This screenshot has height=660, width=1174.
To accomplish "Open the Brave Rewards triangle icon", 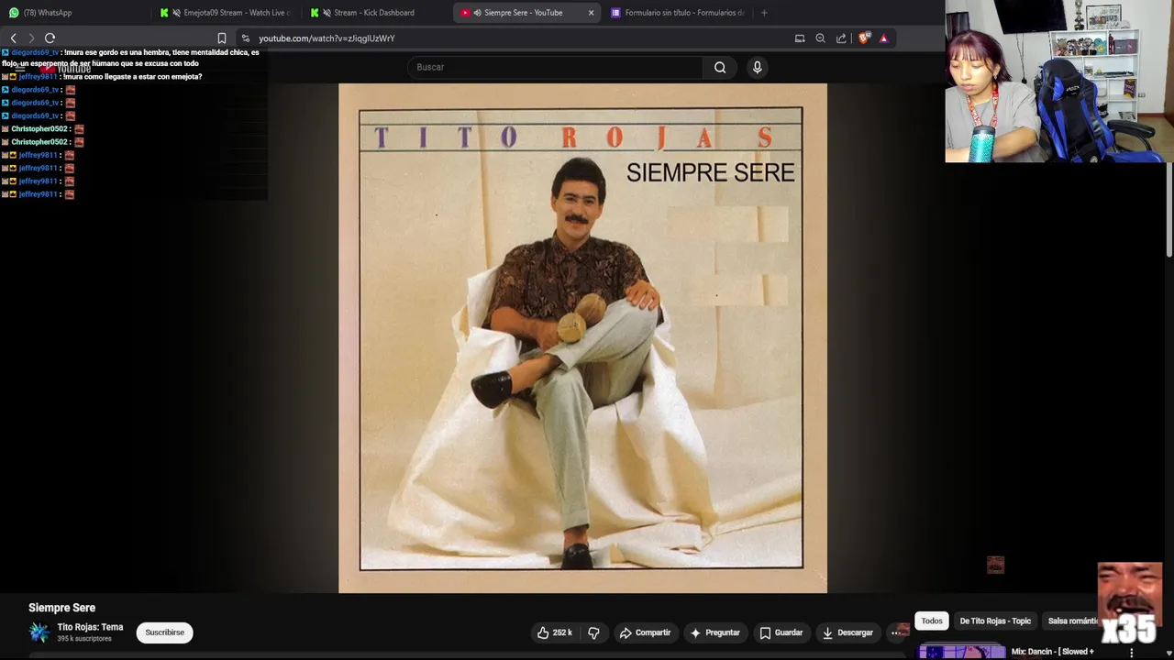I will (883, 38).
